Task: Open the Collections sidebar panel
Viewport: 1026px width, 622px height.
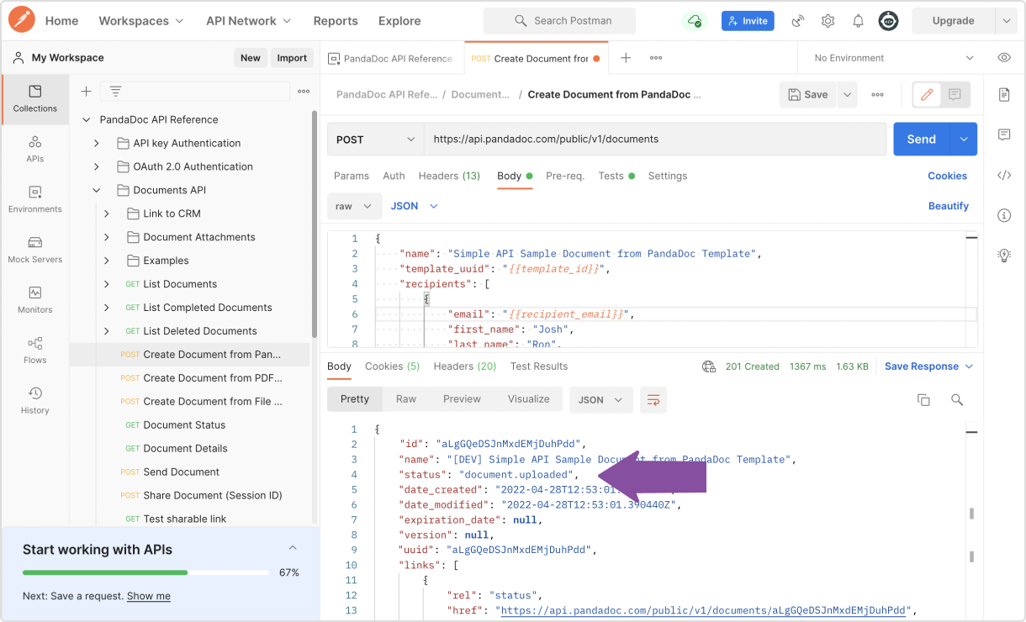Action: 34,98
